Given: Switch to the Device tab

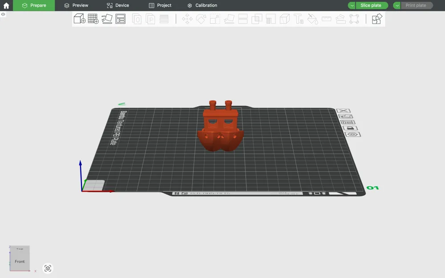Looking at the screenshot, I should click(x=118, y=5).
